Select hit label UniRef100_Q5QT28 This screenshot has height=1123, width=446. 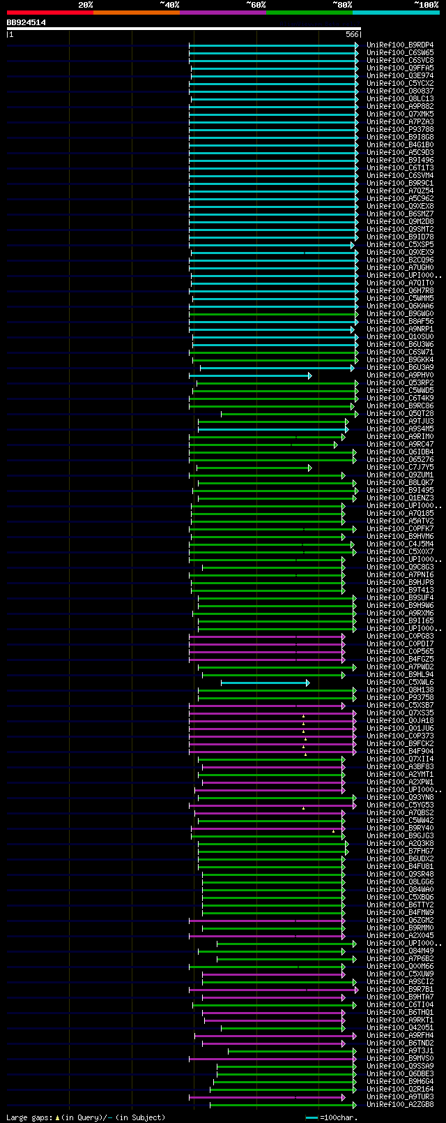coord(400,413)
